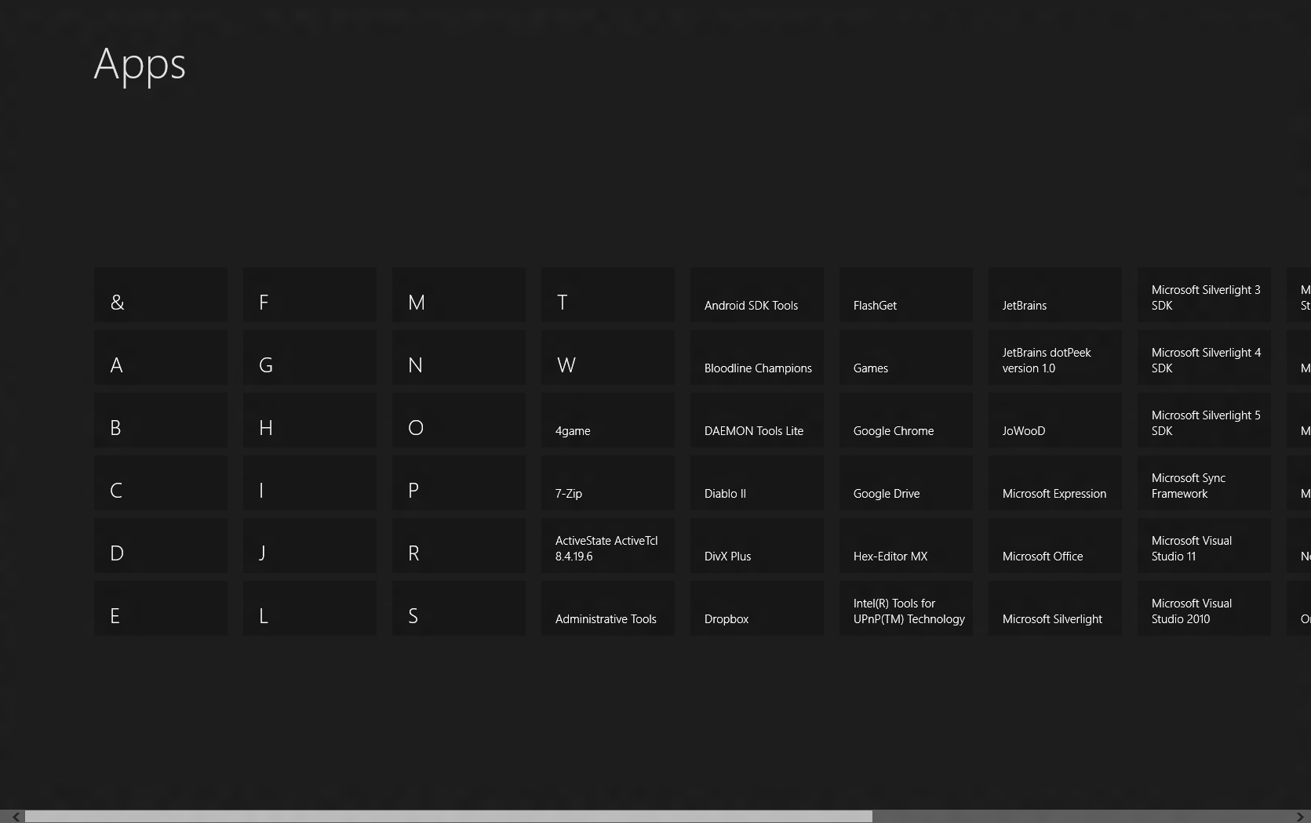The width and height of the screenshot is (1311, 823).
Task: Select the letter R tile
Action: point(459,546)
